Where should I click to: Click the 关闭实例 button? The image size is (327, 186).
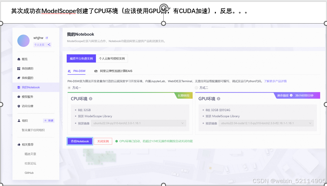coord(103,141)
